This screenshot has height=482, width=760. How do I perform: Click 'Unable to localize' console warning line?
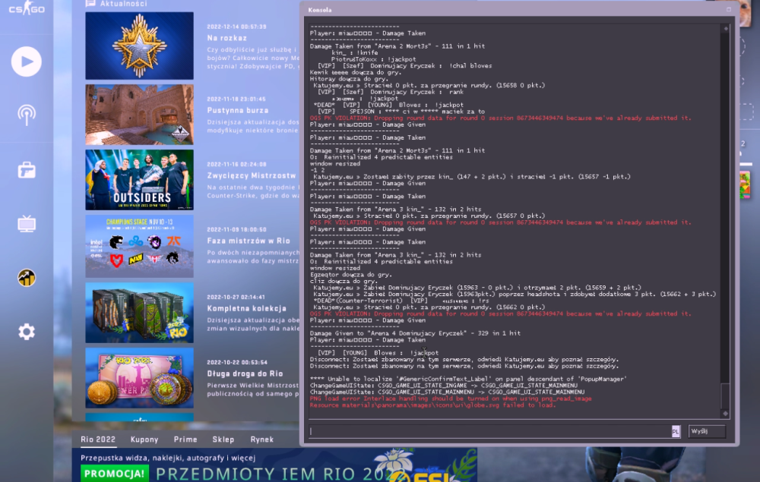(468, 379)
